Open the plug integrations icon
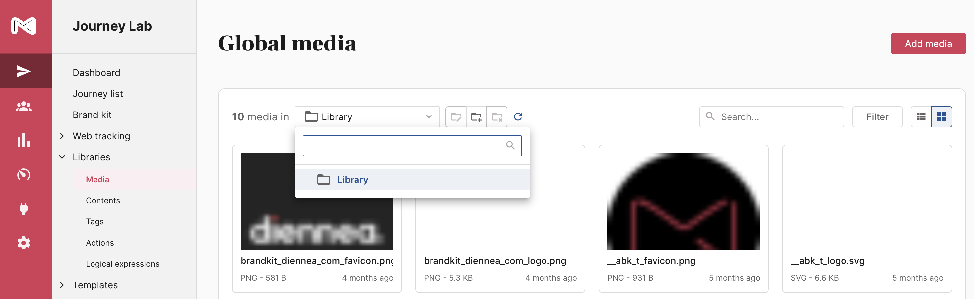This screenshot has height=299, width=974. pyautogui.click(x=24, y=208)
